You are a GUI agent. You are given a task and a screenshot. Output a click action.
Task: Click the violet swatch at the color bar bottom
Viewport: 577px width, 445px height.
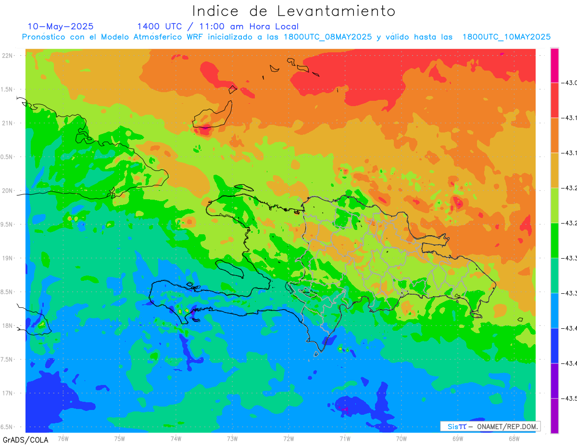554,416
